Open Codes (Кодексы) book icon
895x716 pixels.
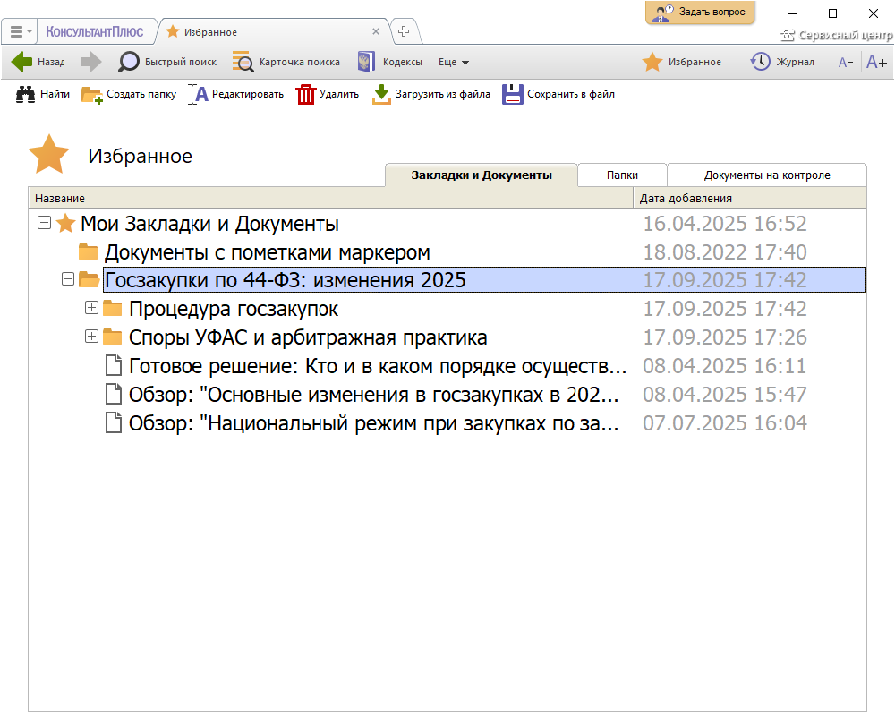pyautogui.click(x=365, y=62)
